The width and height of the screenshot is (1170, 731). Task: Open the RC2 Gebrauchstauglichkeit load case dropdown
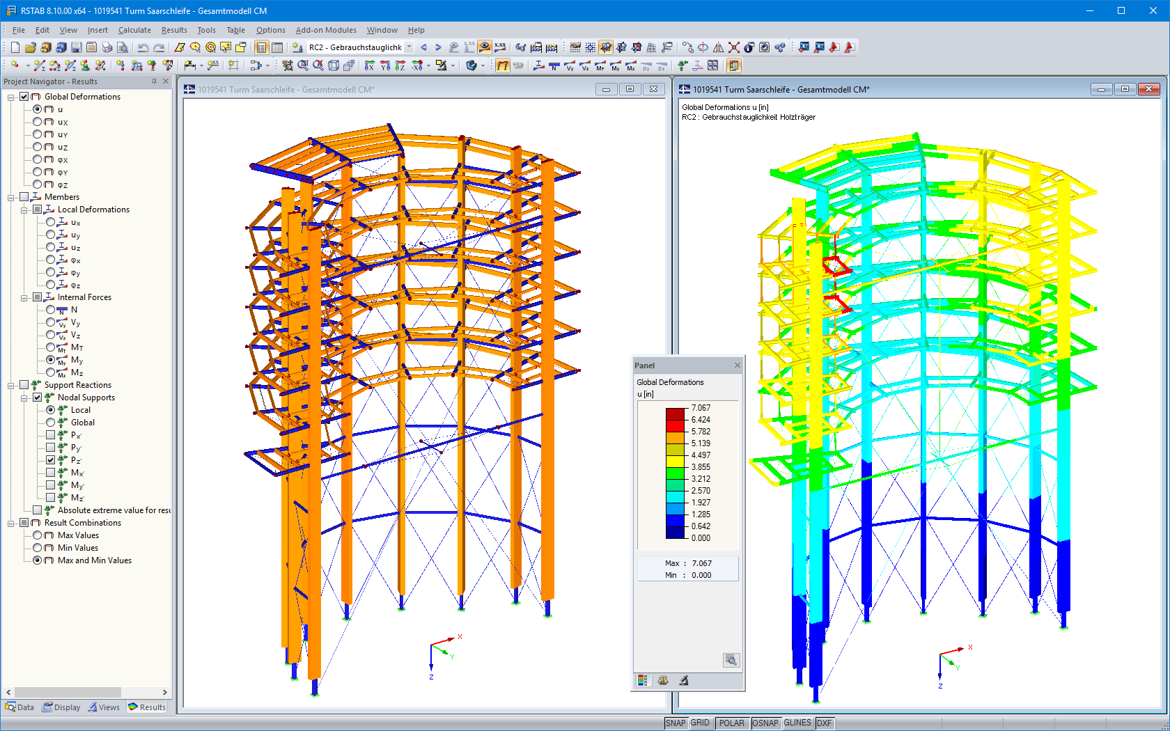pyautogui.click(x=409, y=47)
